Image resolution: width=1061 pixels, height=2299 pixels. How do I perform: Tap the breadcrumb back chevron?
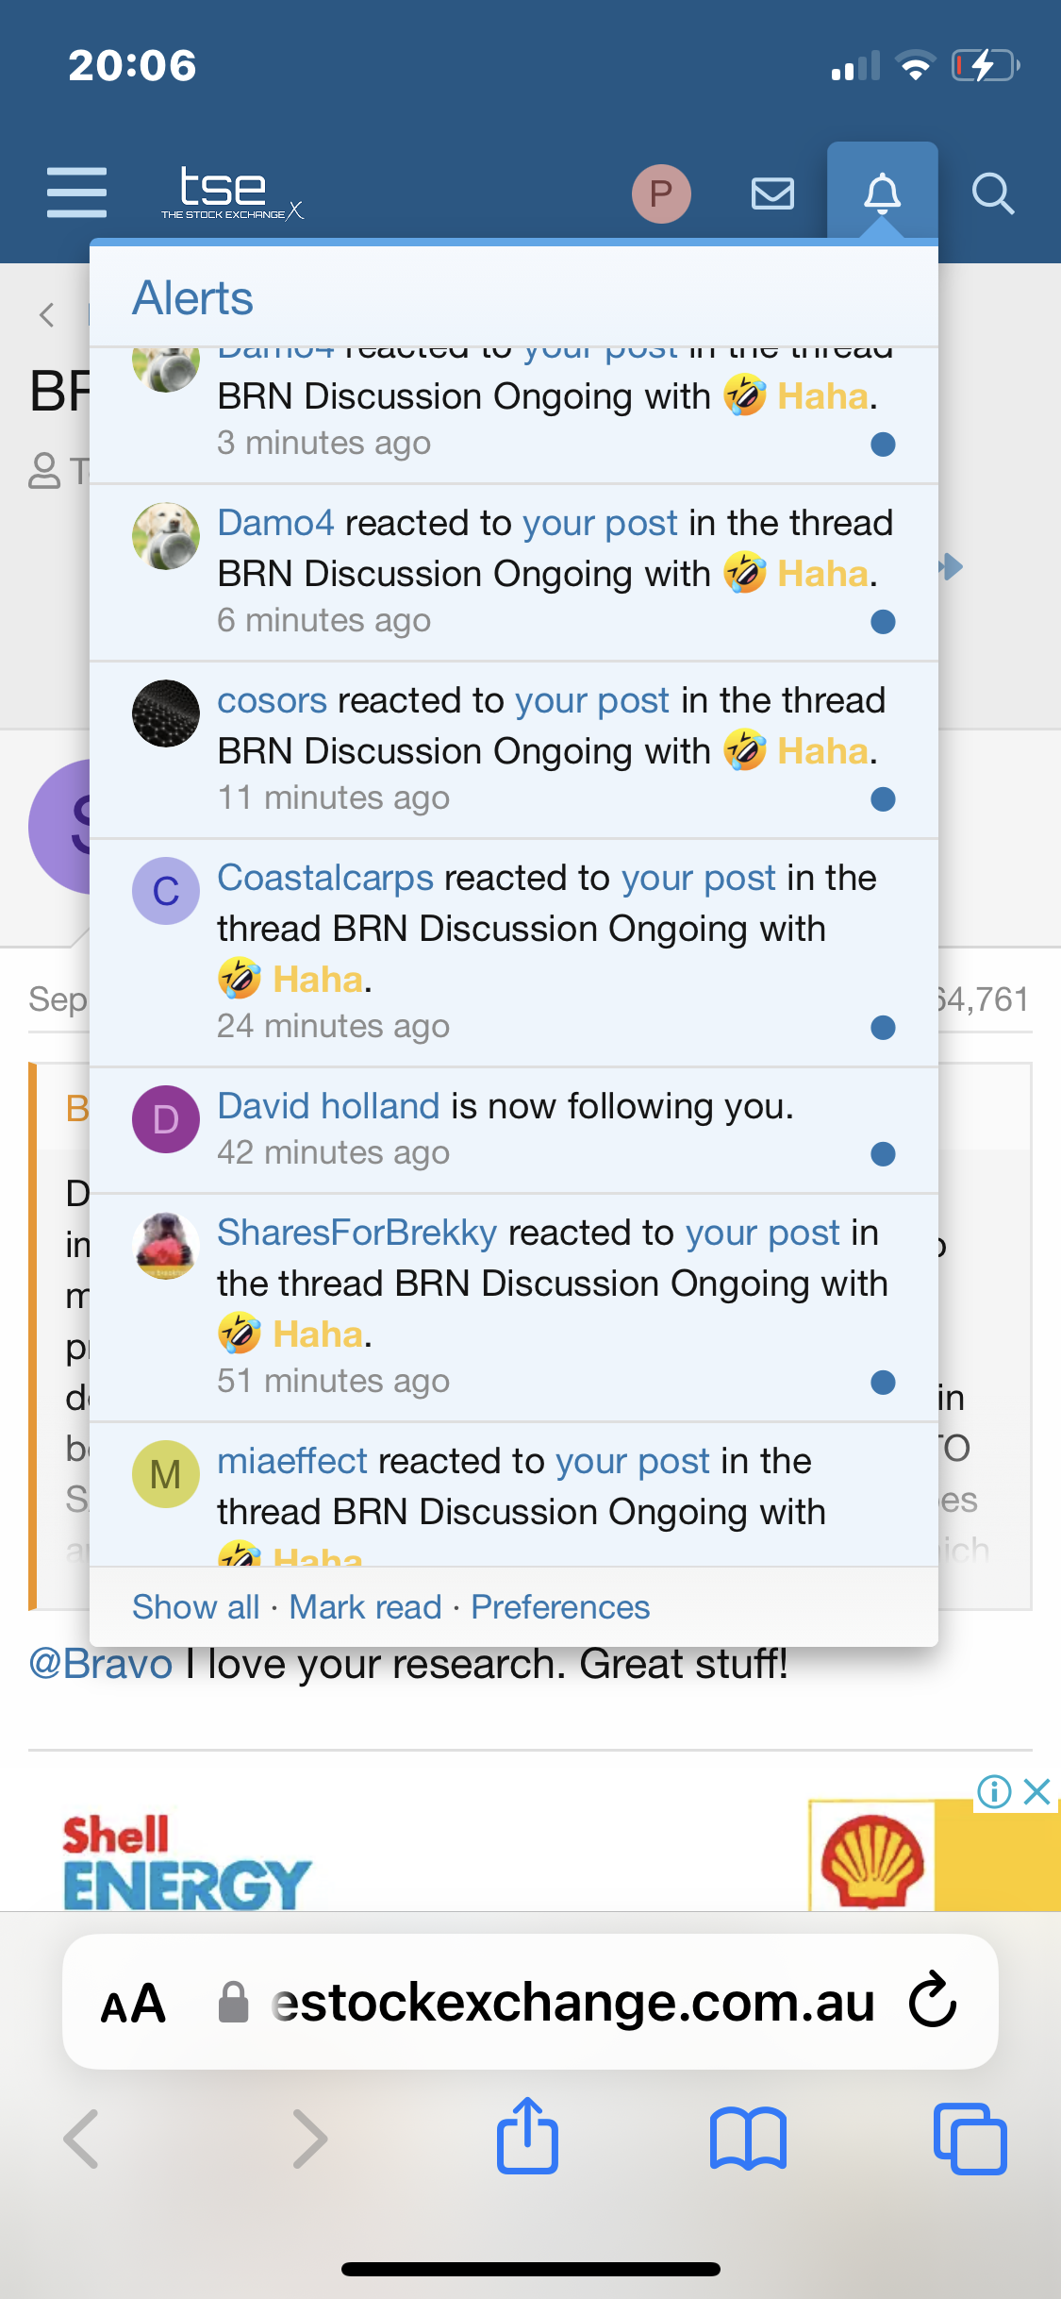coord(47,314)
